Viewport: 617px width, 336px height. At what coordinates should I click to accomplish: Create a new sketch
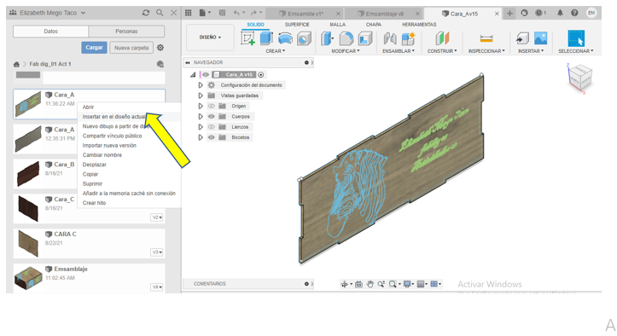pos(247,38)
